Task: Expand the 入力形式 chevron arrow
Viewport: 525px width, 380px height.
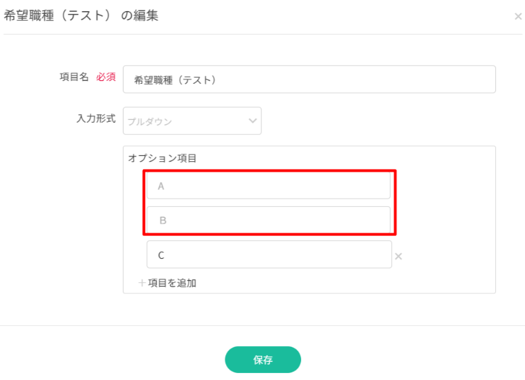Action: pos(252,121)
